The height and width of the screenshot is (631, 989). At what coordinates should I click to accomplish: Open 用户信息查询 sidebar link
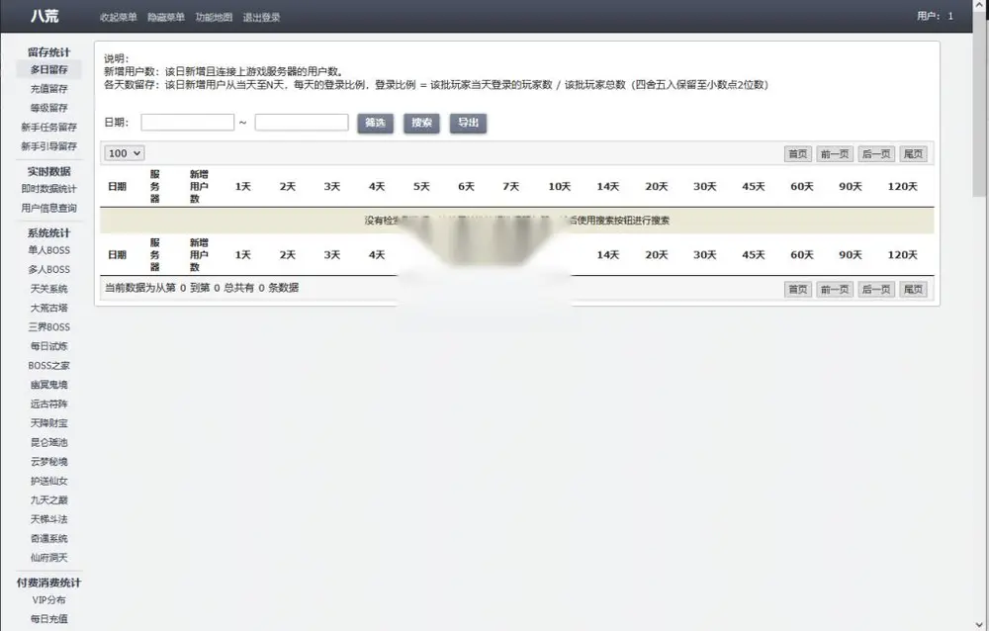coord(49,208)
